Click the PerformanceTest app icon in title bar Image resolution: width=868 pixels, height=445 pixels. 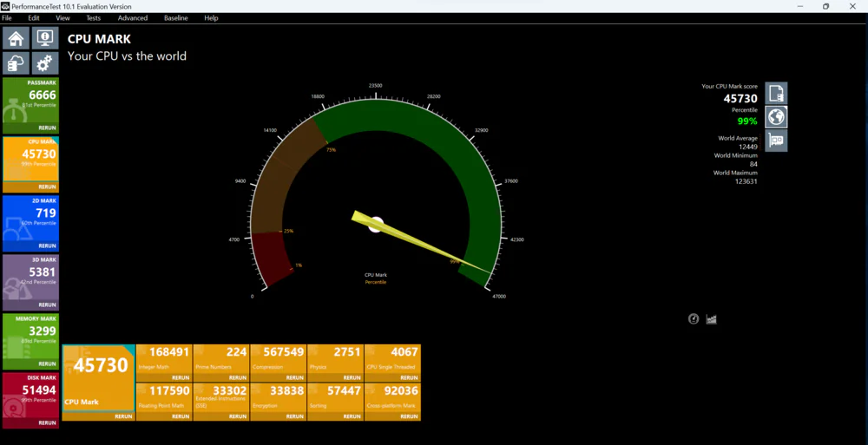5,7
